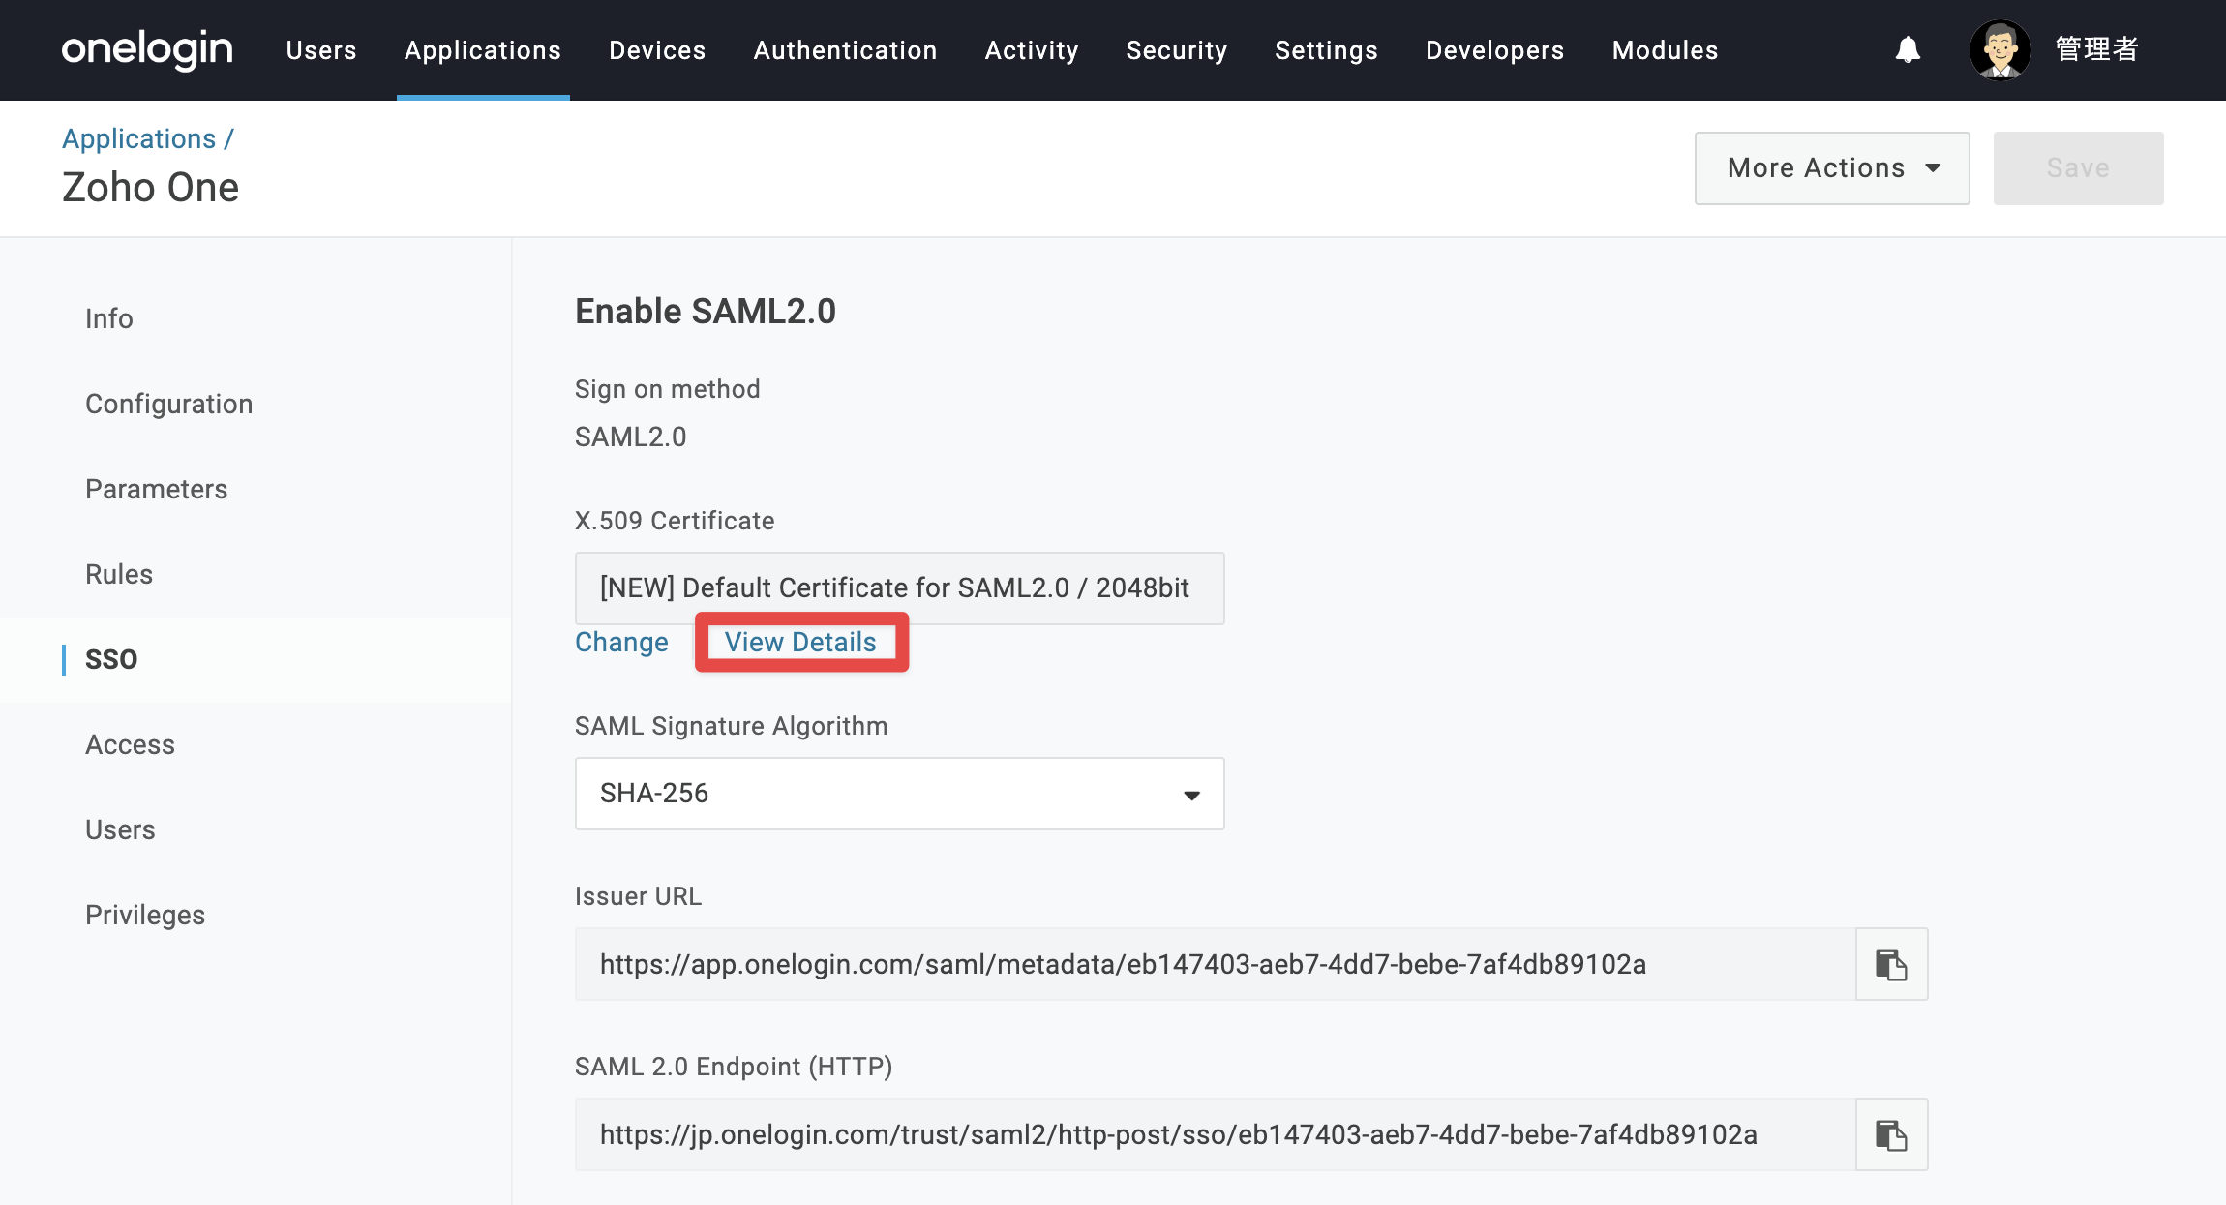Copy the Issuer URL to clipboard
Image resolution: width=2226 pixels, height=1205 pixels.
1891,964
